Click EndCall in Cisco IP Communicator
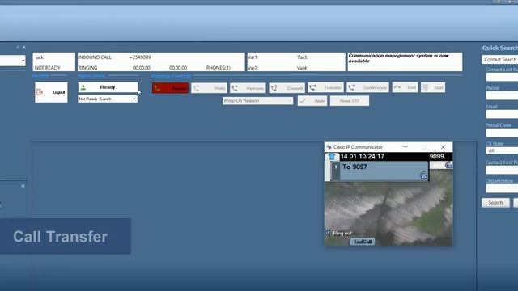The height and width of the screenshot is (291, 518). coord(363,242)
